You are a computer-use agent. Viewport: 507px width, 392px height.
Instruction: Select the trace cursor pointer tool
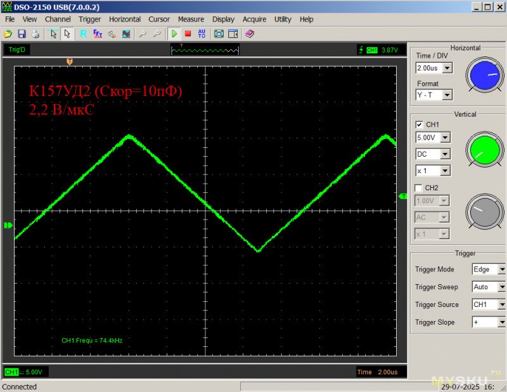[x=53, y=34]
